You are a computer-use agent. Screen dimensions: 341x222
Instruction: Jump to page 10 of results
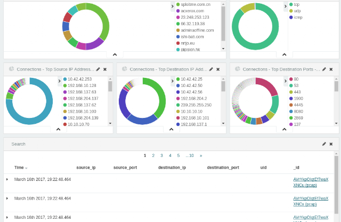tap(190, 155)
